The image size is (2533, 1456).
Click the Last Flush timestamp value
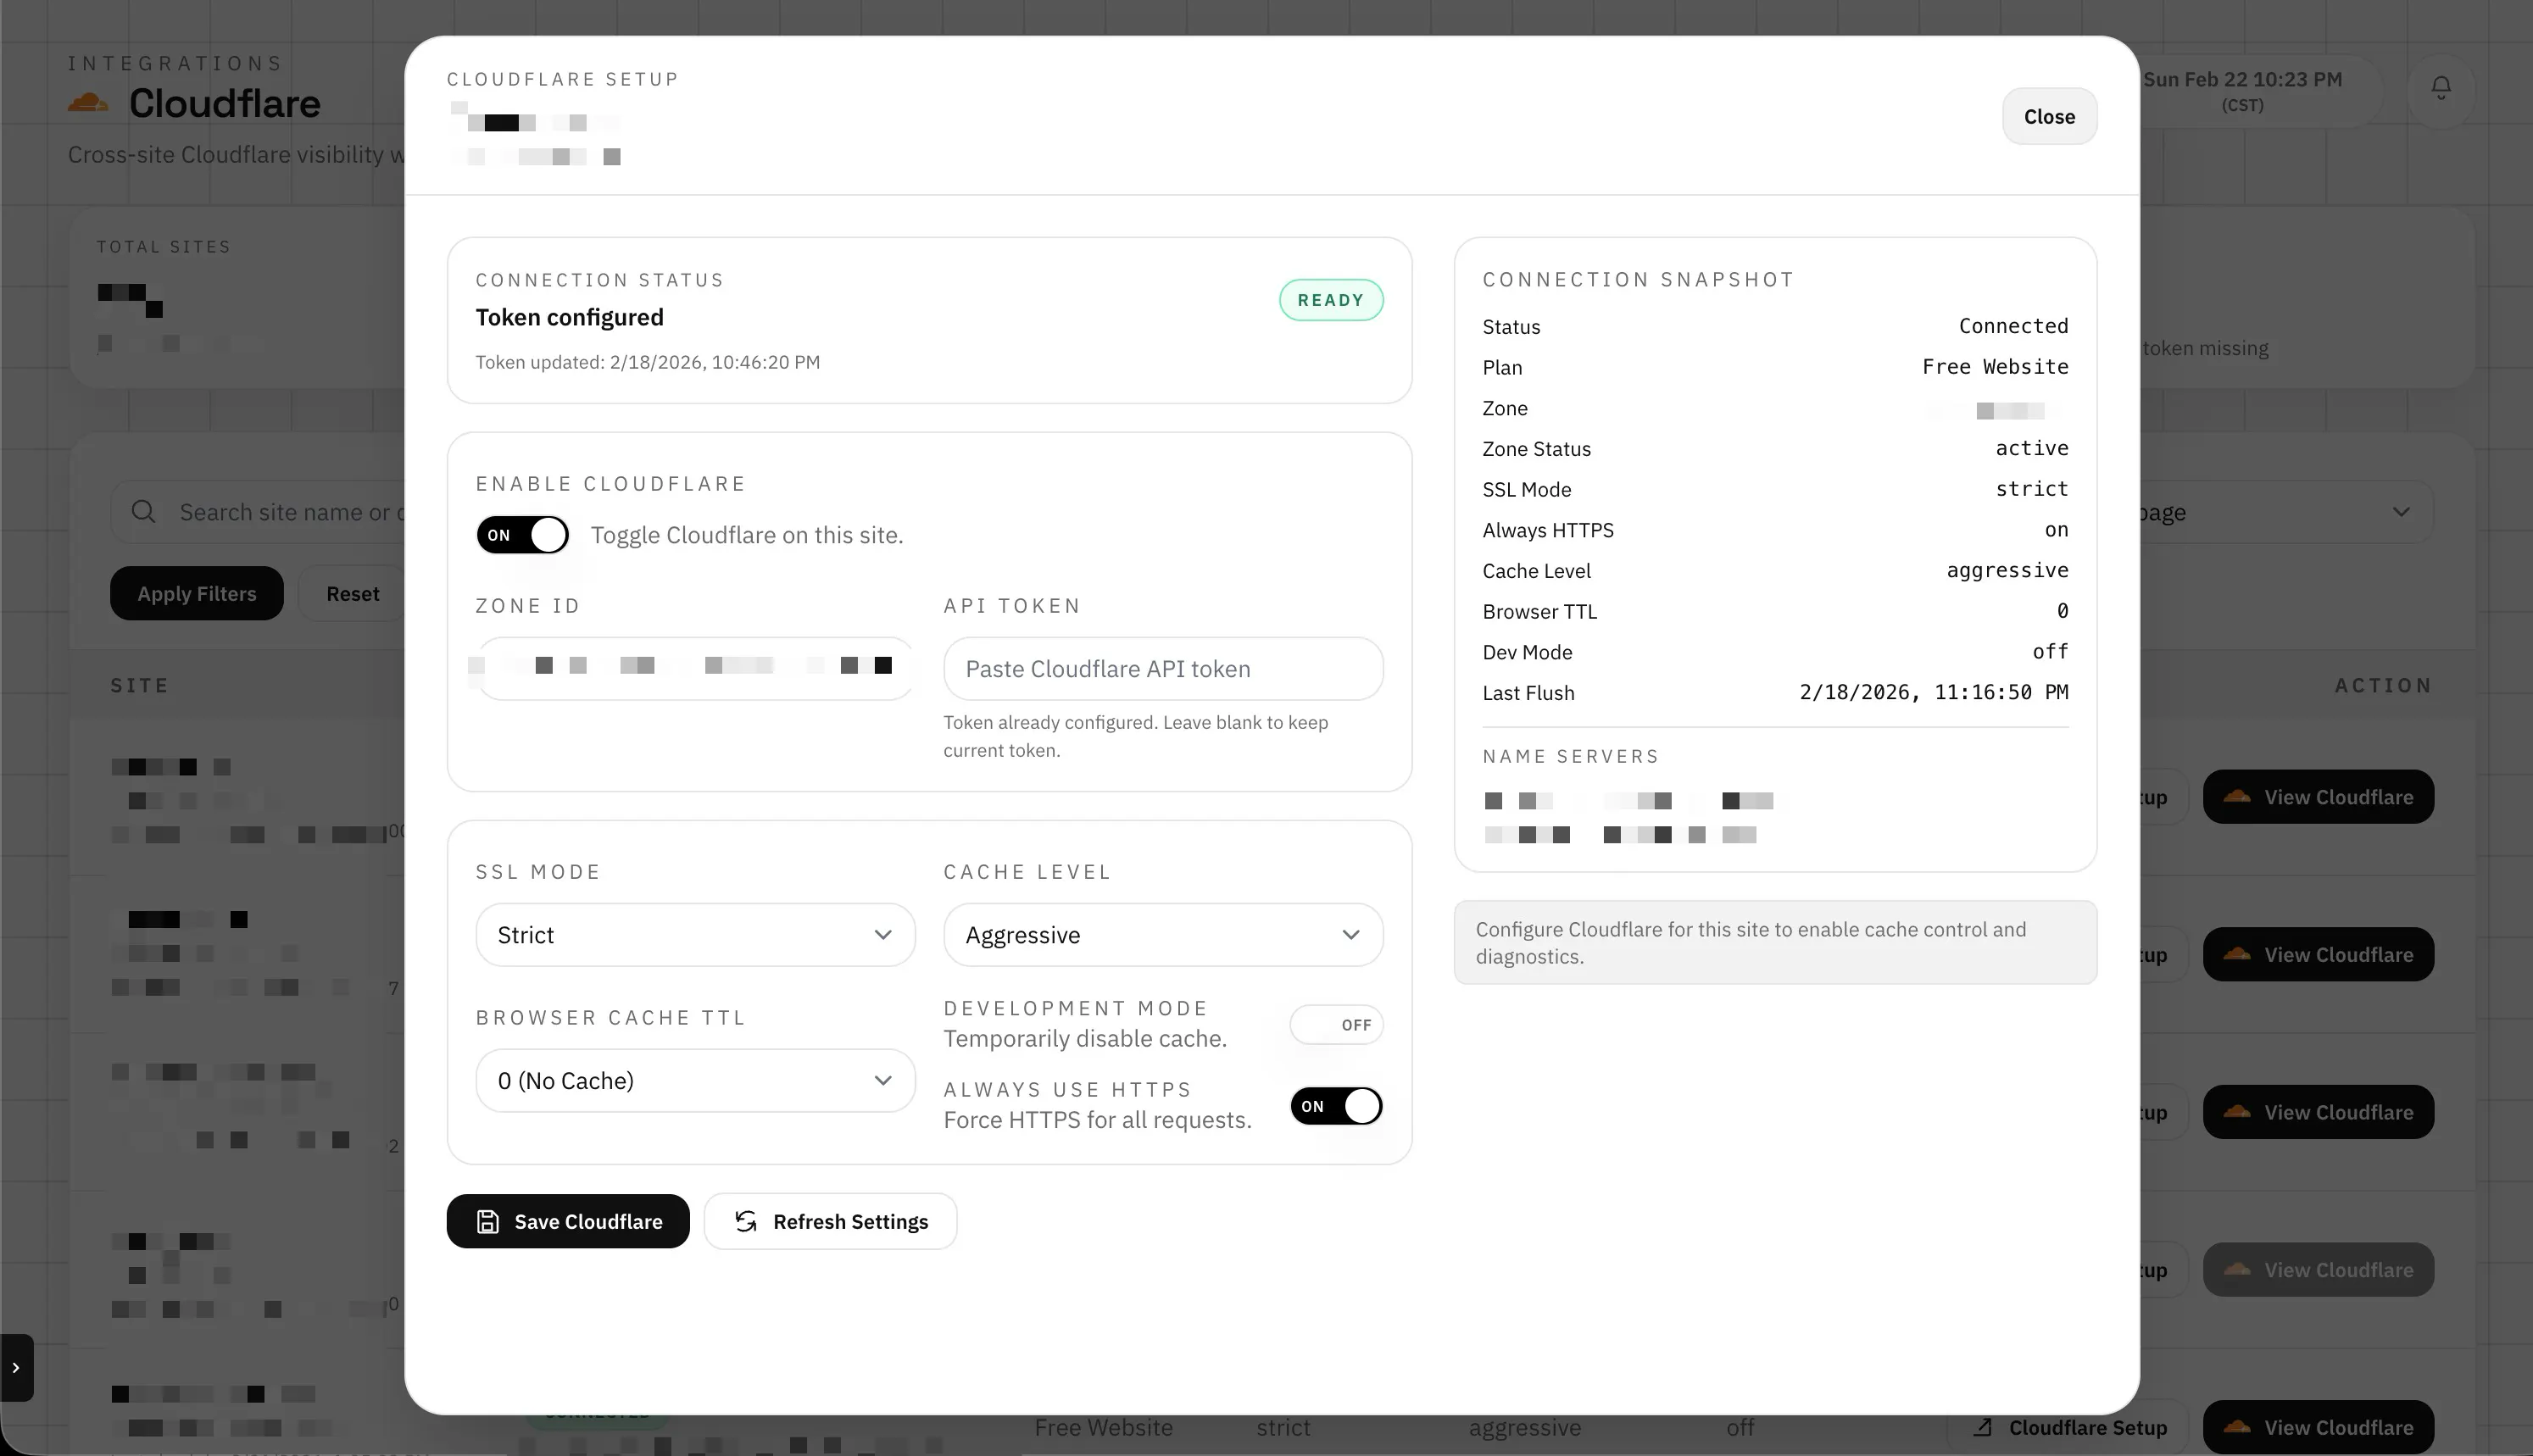point(1934,692)
